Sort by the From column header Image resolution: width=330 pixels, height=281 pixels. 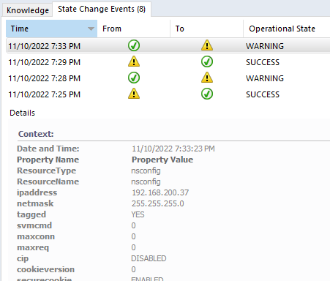[134, 29]
